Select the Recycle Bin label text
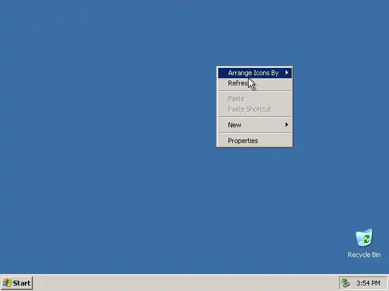The width and height of the screenshot is (389, 291). pyautogui.click(x=364, y=255)
